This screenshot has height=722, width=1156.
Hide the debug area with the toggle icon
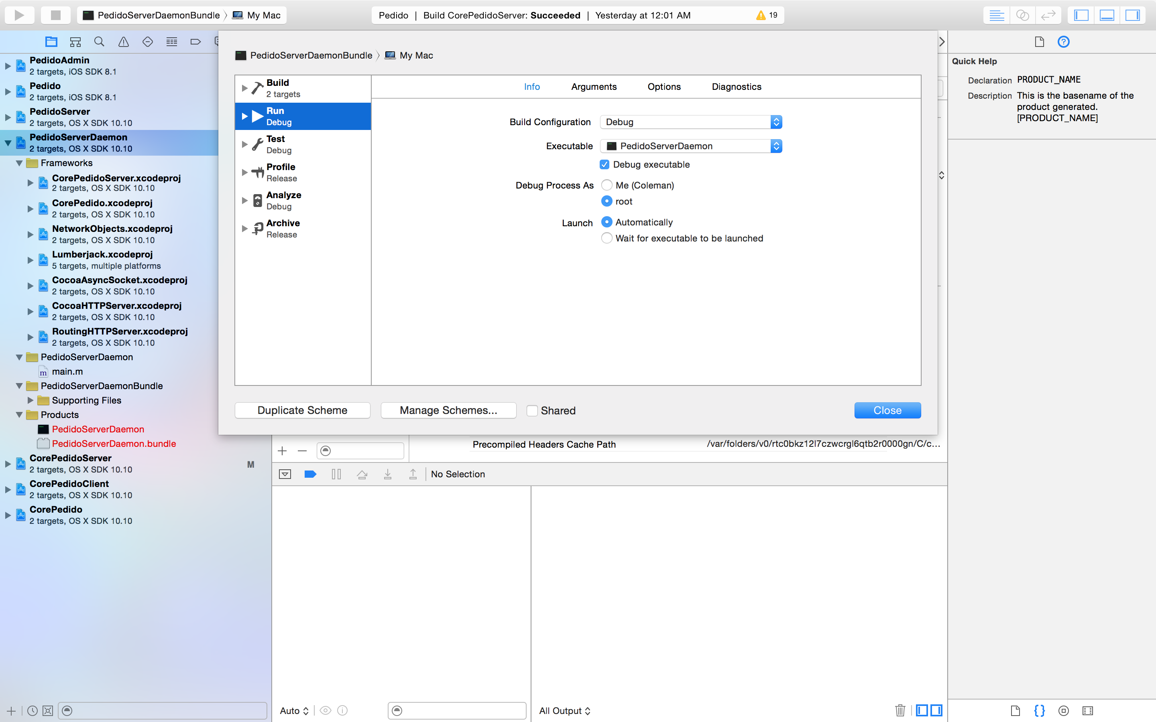[285, 474]
